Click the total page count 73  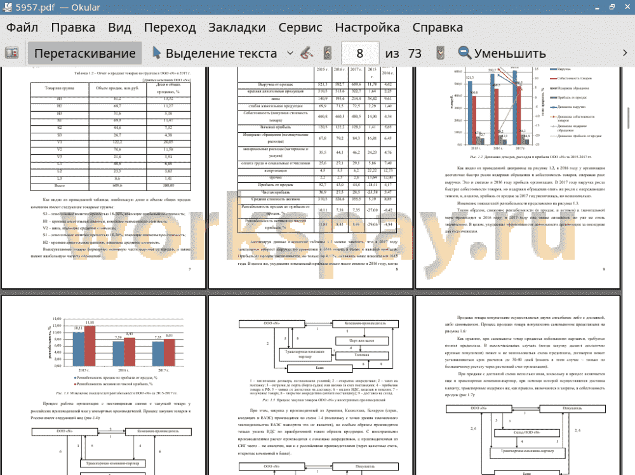coord(415,53)
